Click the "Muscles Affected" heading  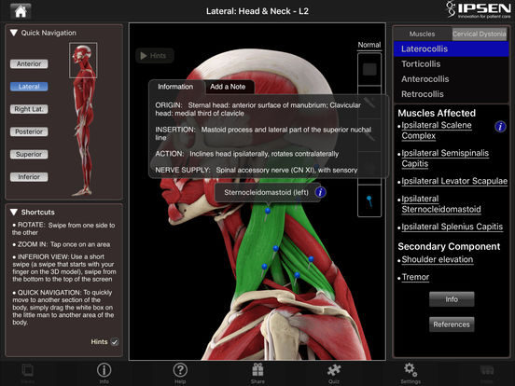point(437,113)
